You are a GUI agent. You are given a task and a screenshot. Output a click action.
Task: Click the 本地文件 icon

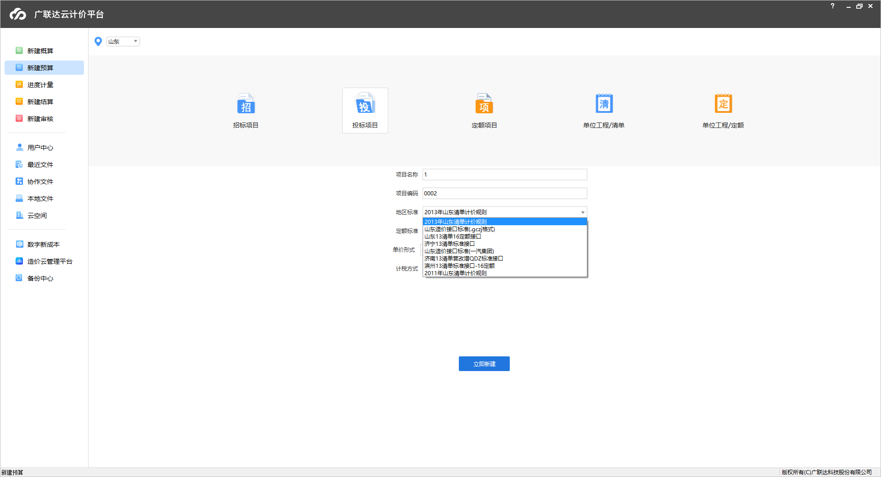[19, 198]
